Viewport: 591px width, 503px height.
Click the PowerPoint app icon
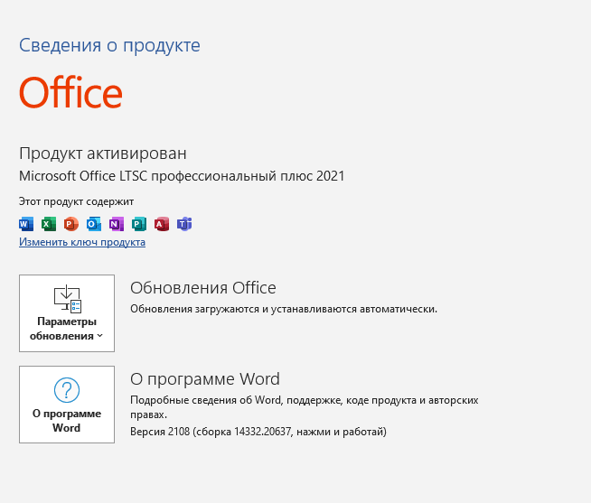pos(71,224)
